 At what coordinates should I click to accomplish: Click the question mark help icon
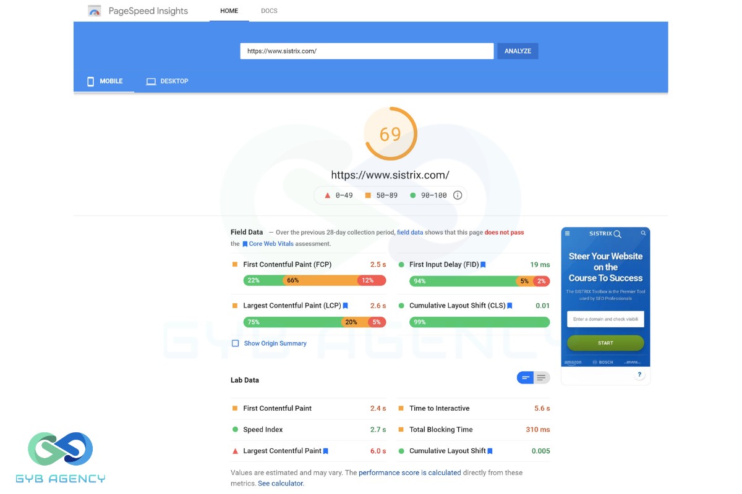pyautogui.click(x=639, y=375)
